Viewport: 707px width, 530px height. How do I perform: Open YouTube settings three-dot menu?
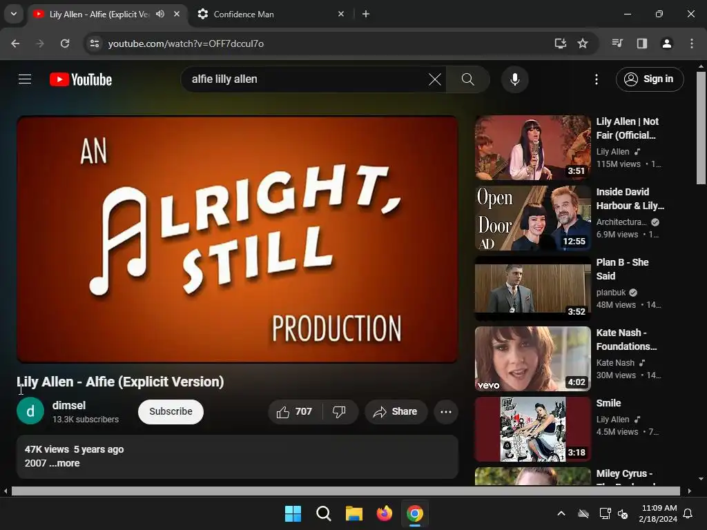pos(596,80)
